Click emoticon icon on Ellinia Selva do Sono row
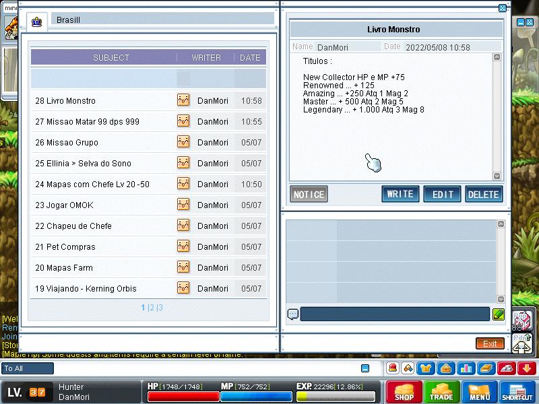The width and height of the screenshot is (539, 404). coord(183,162)
